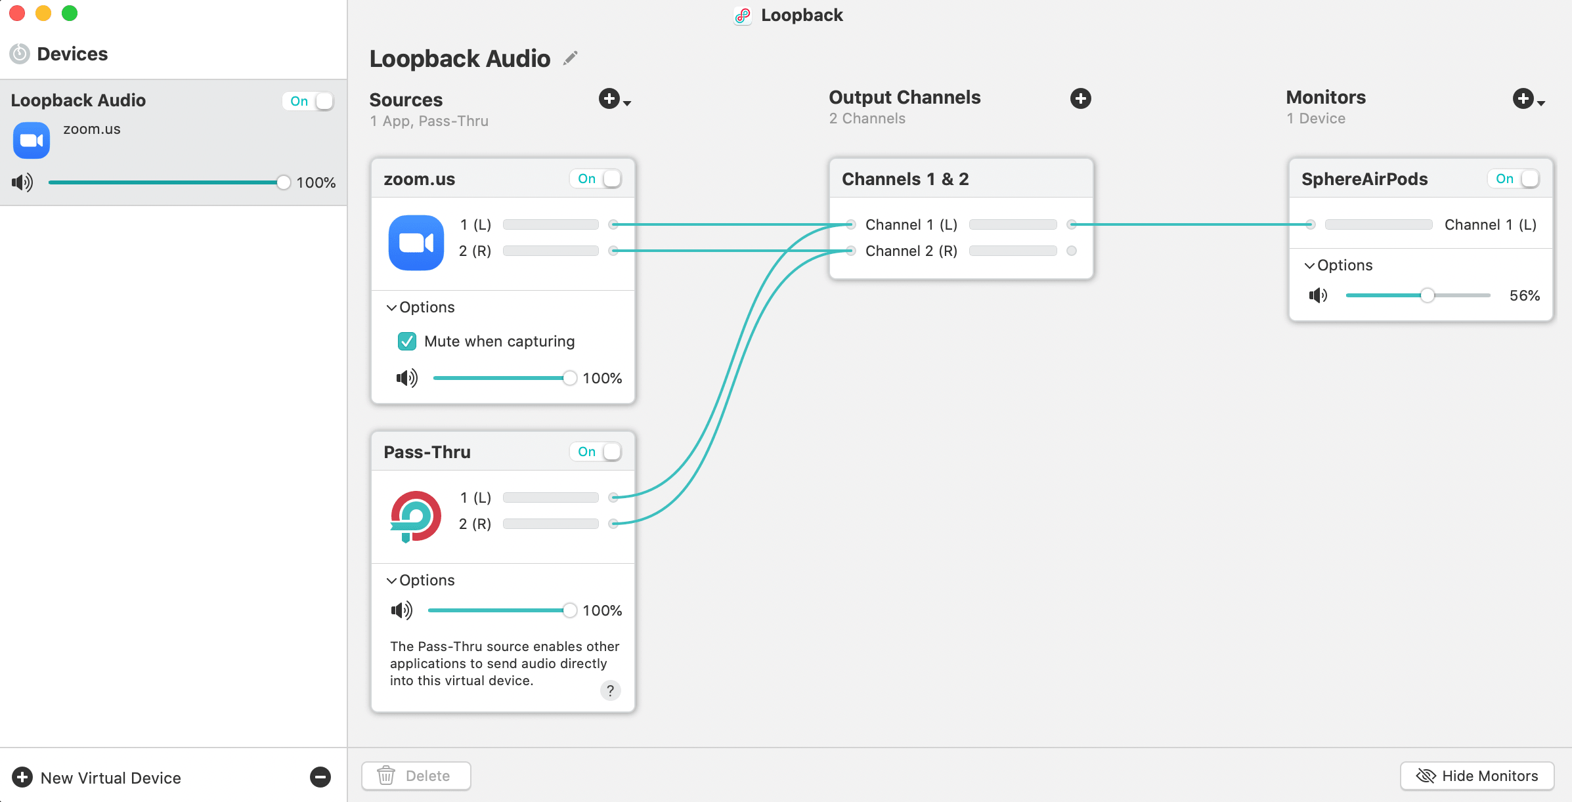Adjust the zoom.us source 100% volume slider
The width and height of the screenshot is (1572, 802).
tap(504, 378)
